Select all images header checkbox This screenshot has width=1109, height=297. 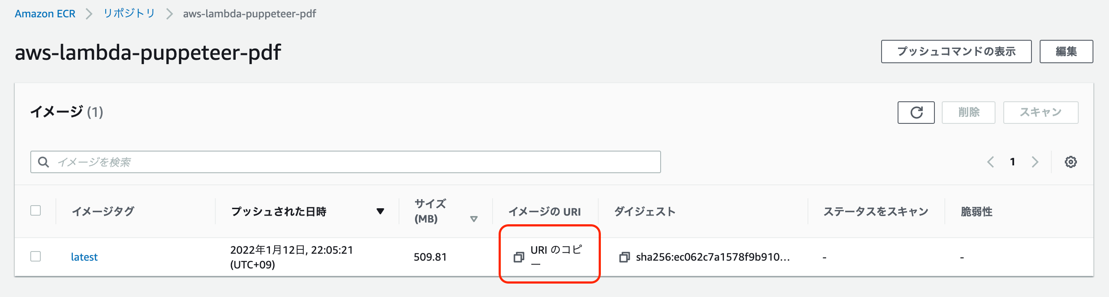(36, 210)
